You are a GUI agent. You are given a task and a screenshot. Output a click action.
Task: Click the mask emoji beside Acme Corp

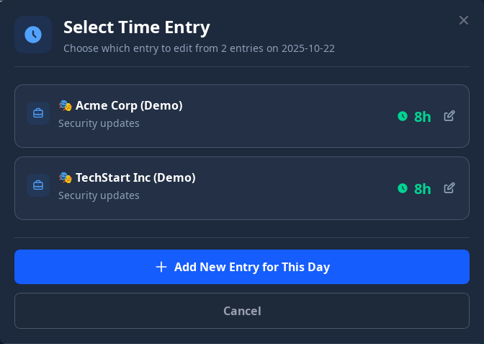tap(66, 106)
